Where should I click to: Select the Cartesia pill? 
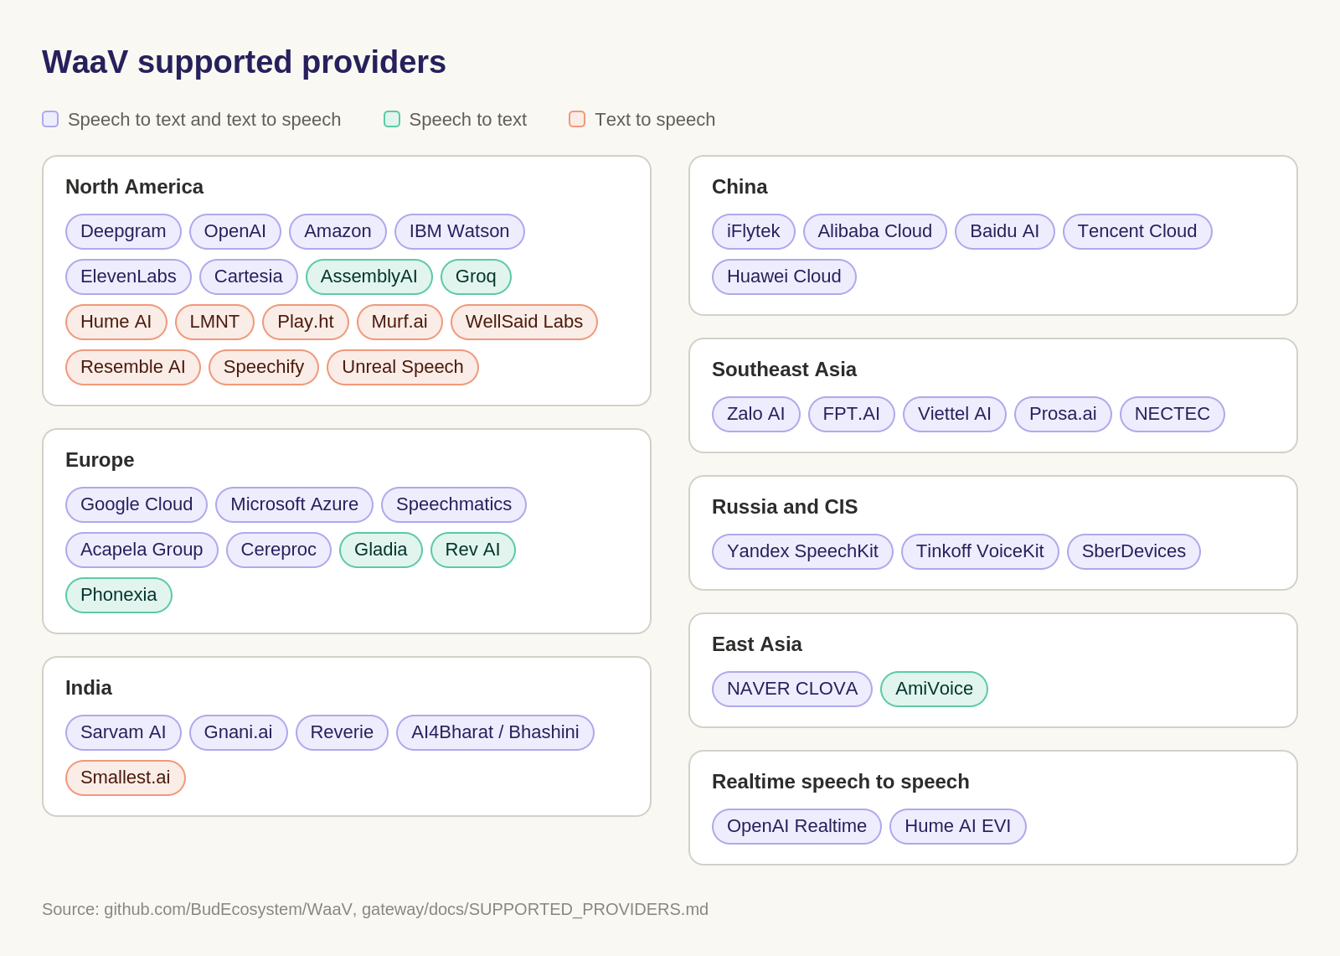pos(249,276)
